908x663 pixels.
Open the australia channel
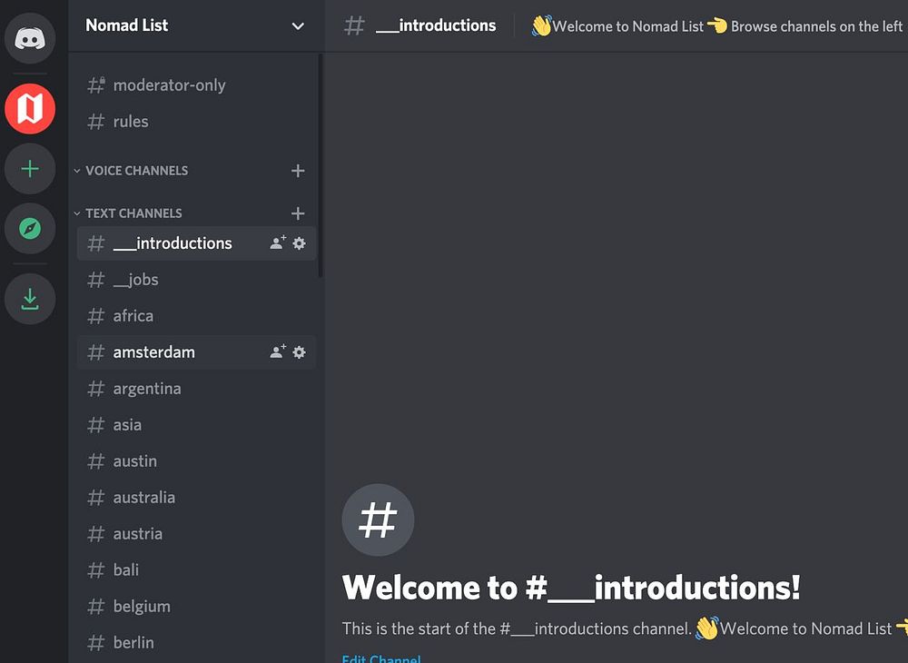coord(196,498)
